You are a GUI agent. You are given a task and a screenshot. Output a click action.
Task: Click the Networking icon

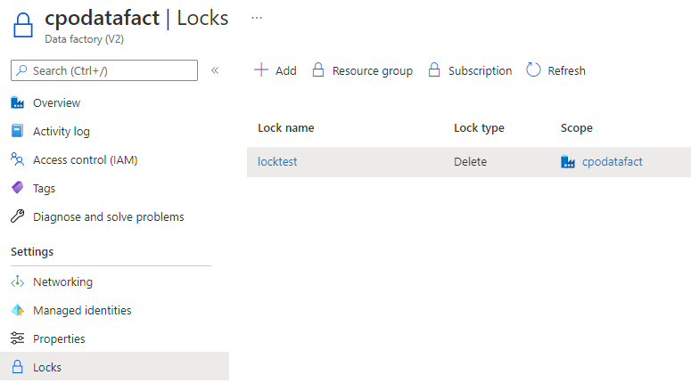[x=17, y=281]
